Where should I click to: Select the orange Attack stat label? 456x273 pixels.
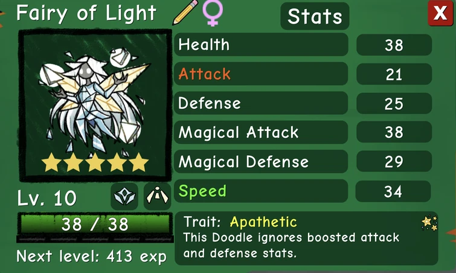tap(204, 74)
